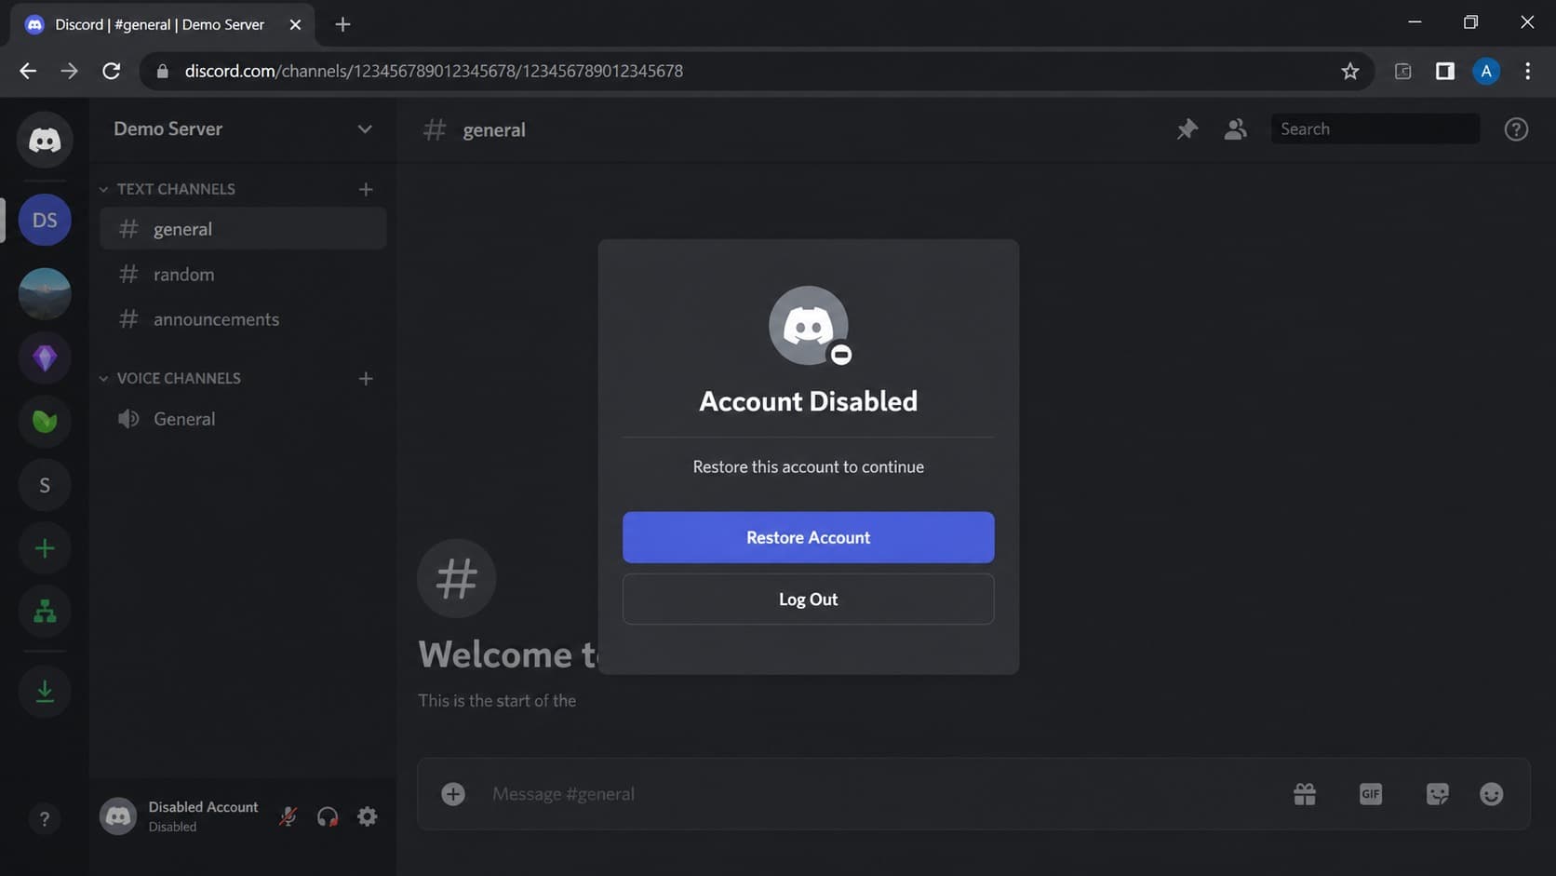
Task: Open the gift Nitro icon
Action: click(1305, 794)
